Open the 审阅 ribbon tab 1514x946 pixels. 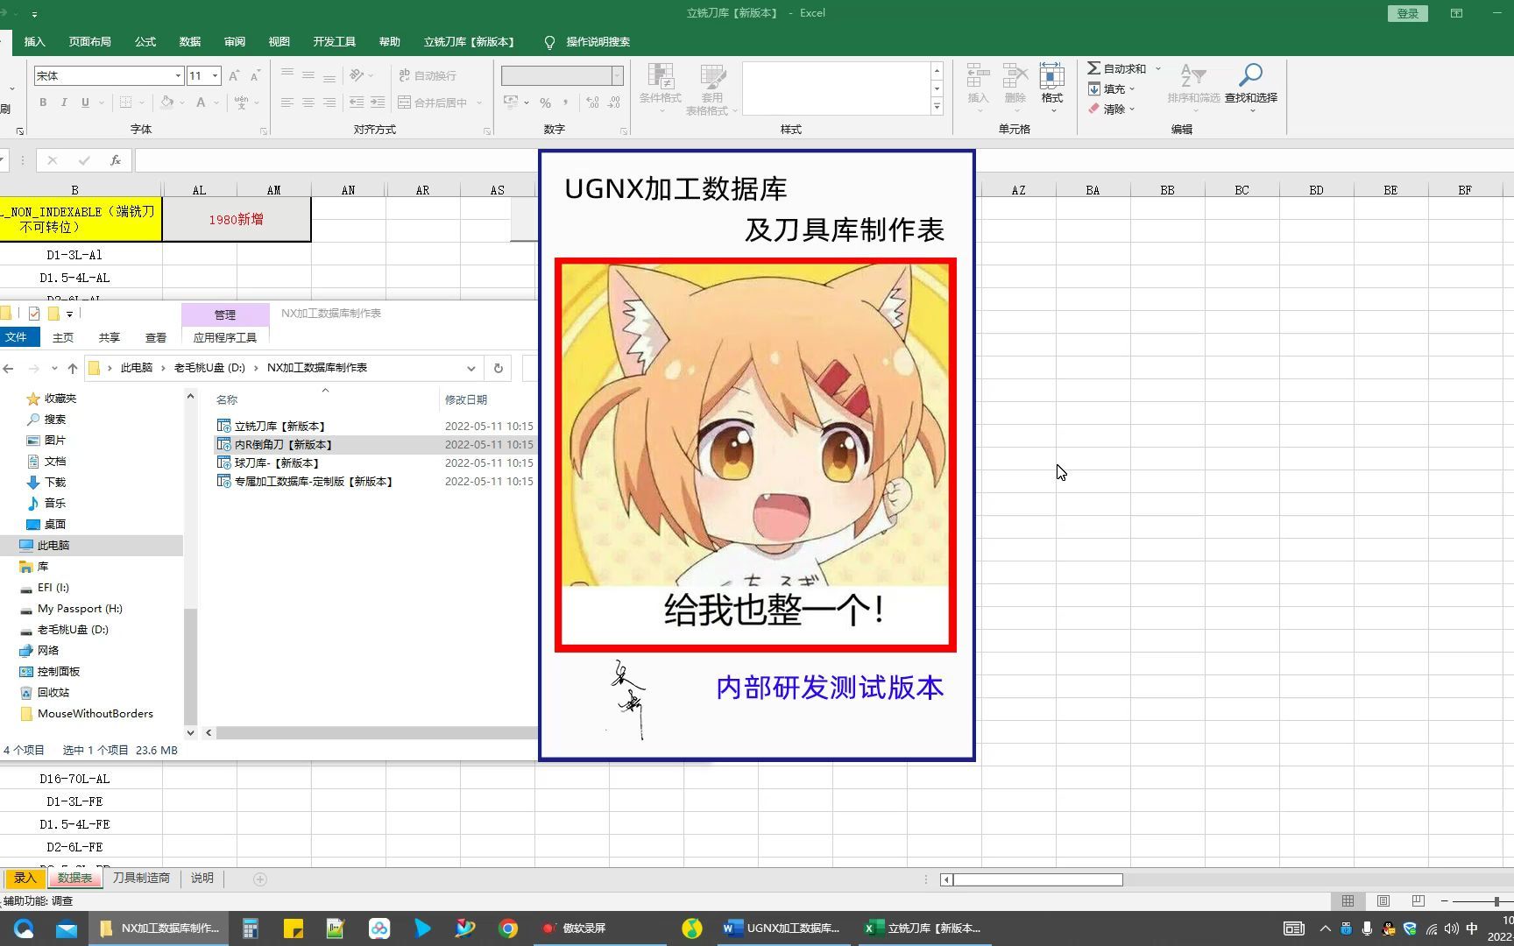[235, 42]
